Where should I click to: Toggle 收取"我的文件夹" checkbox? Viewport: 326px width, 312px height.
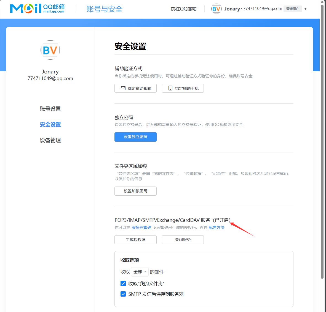[123, 284]
